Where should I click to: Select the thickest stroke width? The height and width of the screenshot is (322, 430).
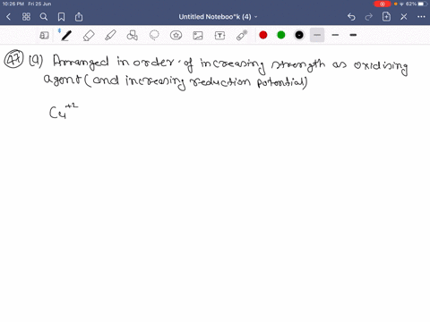(353, 35)
